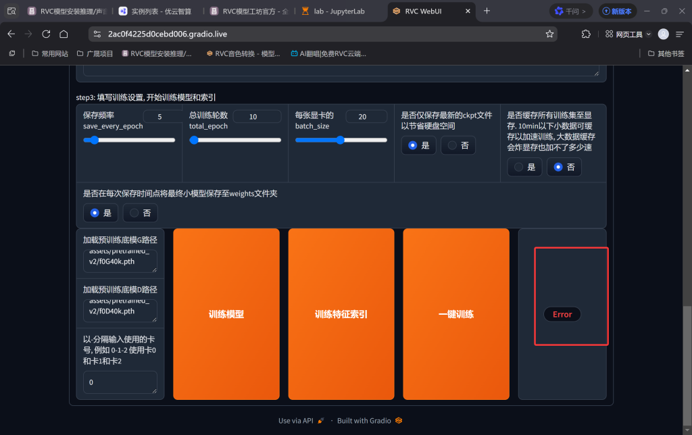Open the browser hamburger menu icon
Image resolution: width=692 pixels, height=435 pixels.
(680, 34)
